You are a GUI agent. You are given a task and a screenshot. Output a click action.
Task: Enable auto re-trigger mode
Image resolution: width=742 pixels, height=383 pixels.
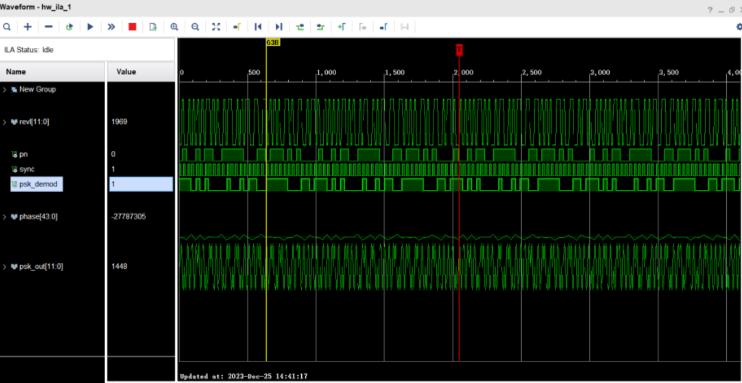point(69,27)
